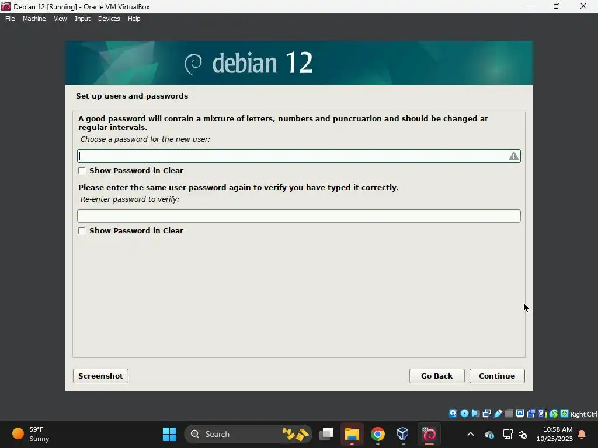This screenshot has height=448, width=598.
Task: Open the notification bell
Action: 582,434
